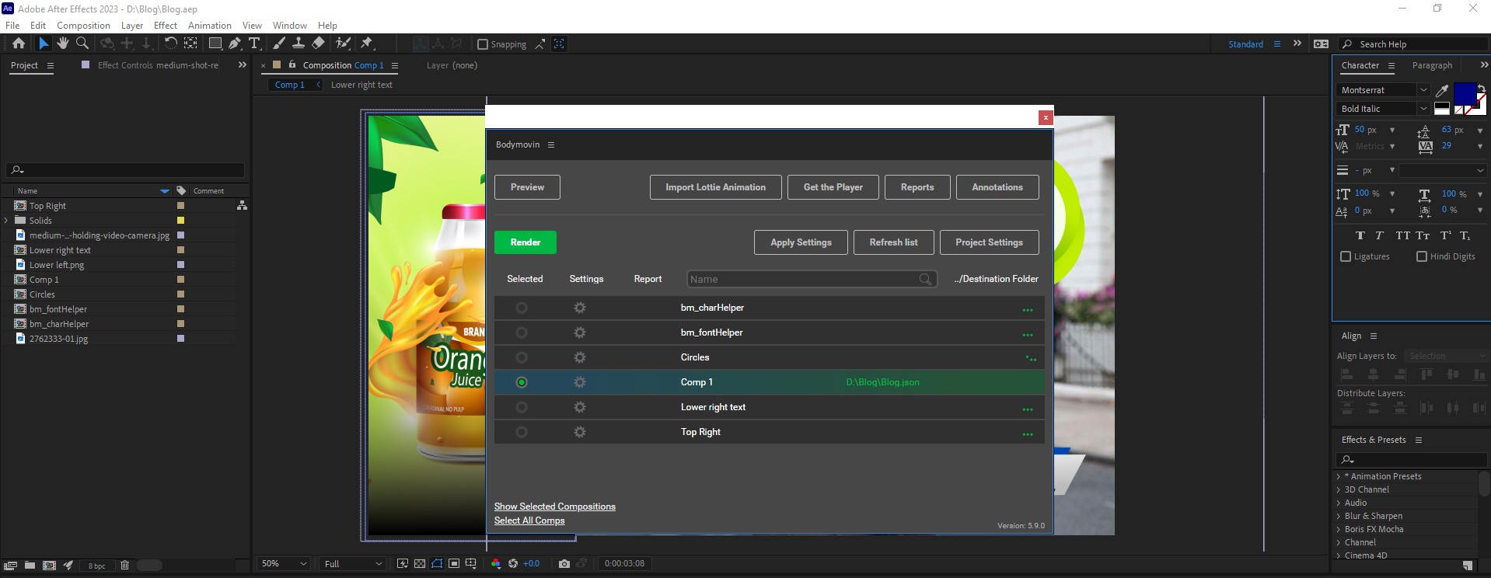Click the Small Caps button
This screenshot has height=578, width=1491.
click(1423, 235)
